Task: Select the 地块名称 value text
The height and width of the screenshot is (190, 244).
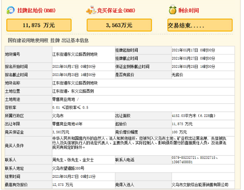Action: tap(75, 83)
